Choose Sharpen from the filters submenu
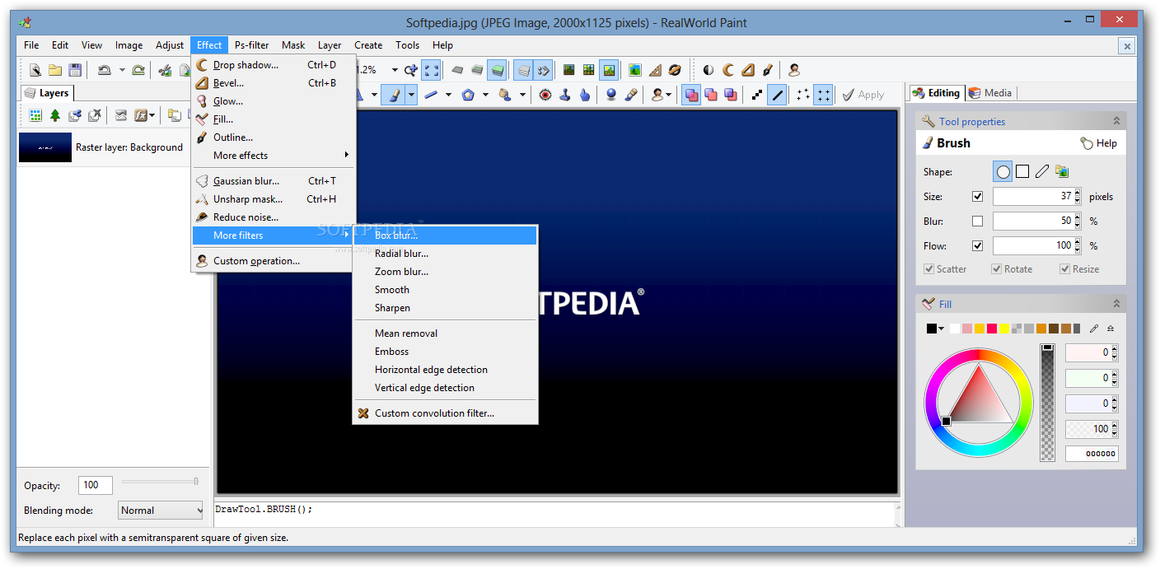The height and width of the screenshot is (569, 1160). point(445,308)
